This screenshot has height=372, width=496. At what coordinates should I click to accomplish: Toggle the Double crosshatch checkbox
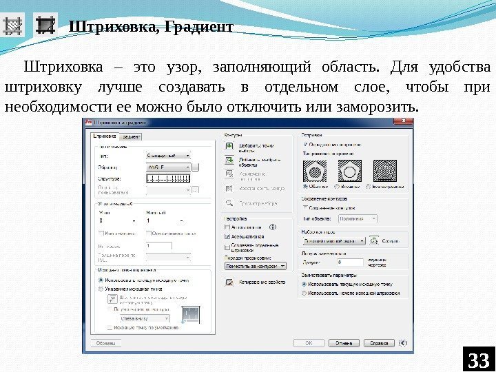point(101,234)
